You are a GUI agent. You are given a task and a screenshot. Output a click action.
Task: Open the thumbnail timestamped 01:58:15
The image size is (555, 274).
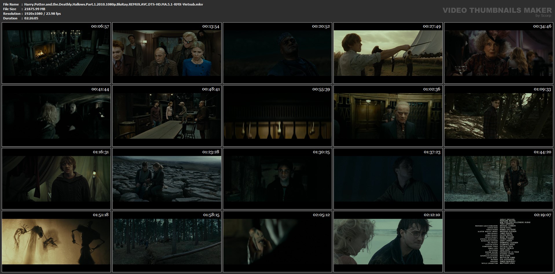(x=167, y=242)
